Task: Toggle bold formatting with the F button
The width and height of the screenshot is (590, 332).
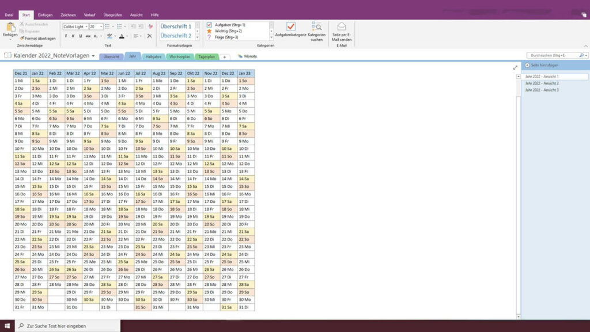Action: (66, 35)
